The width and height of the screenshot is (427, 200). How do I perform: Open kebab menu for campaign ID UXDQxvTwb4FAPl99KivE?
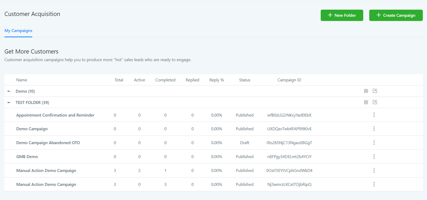tap(374, 129)
